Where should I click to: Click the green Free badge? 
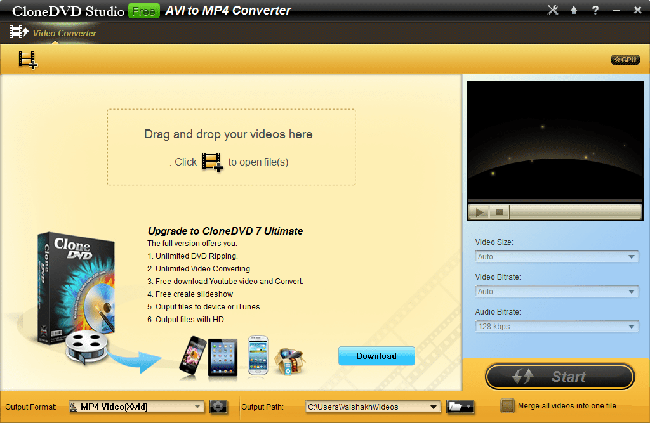point(144,11)
